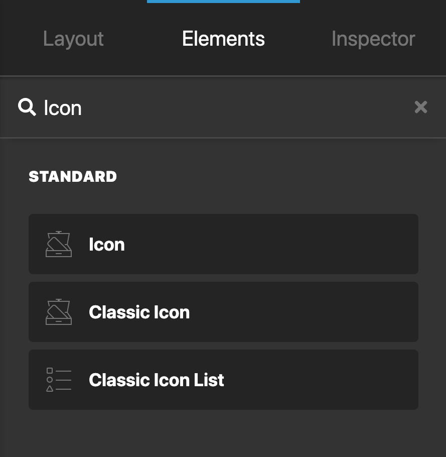The image size is (446, 457).
Task: Click the Classic Icon List checklist icon
Action: (59, 380)
